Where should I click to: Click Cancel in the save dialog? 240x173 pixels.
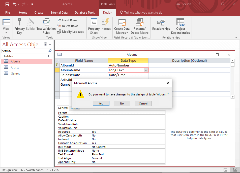click(x=143, y=103)
